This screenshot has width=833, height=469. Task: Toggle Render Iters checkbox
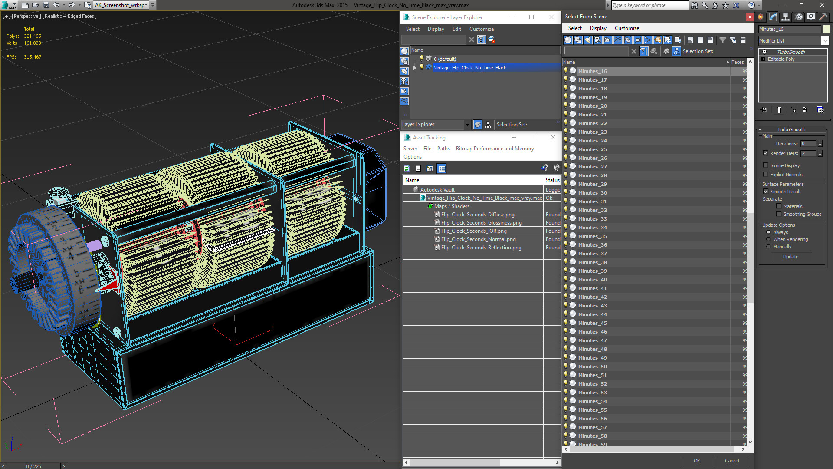pyautogui.click(x=765, y=153)
